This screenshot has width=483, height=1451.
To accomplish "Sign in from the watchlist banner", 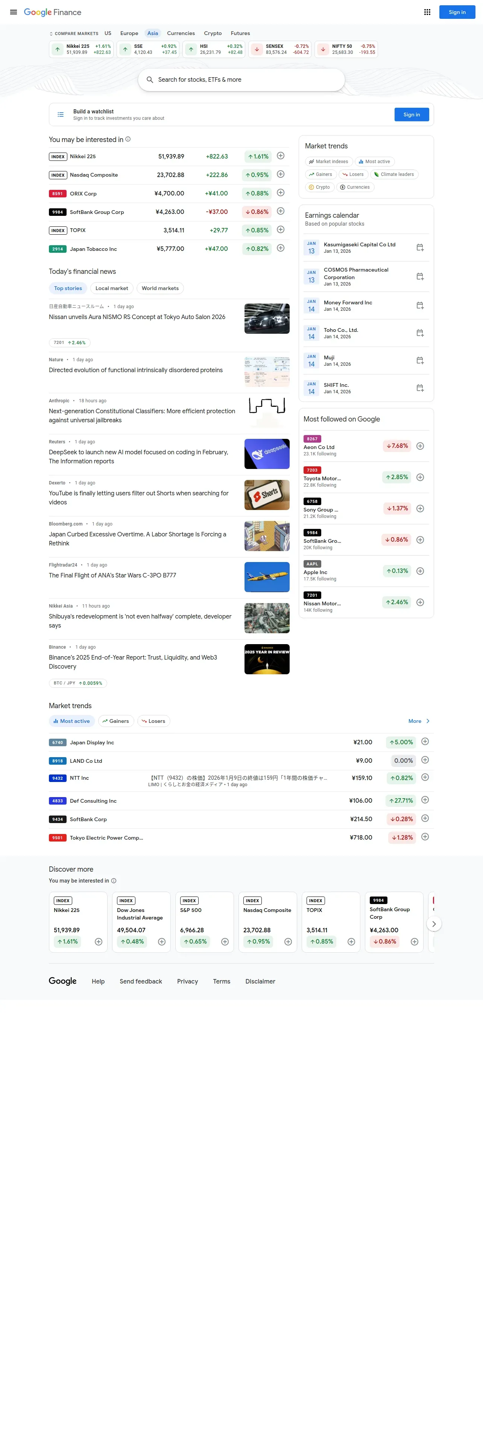I will point(412,115).
